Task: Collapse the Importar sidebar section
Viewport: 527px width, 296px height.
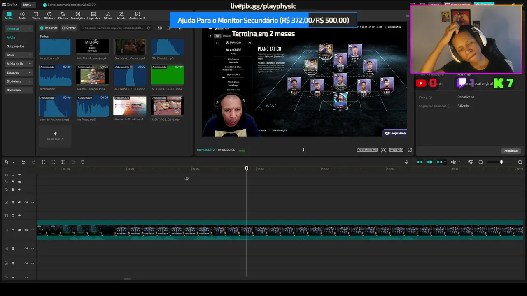Action: click(30, 29)
